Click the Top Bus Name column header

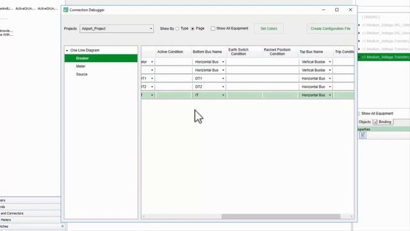click(311, 52)
